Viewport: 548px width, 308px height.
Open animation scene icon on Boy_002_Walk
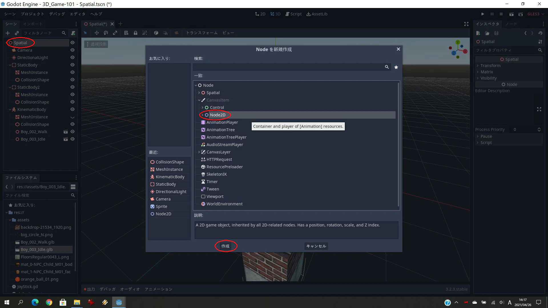(66, 132)
